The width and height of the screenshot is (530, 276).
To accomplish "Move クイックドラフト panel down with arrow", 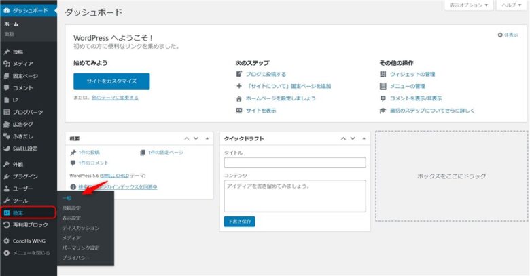I will coord(353,138).
